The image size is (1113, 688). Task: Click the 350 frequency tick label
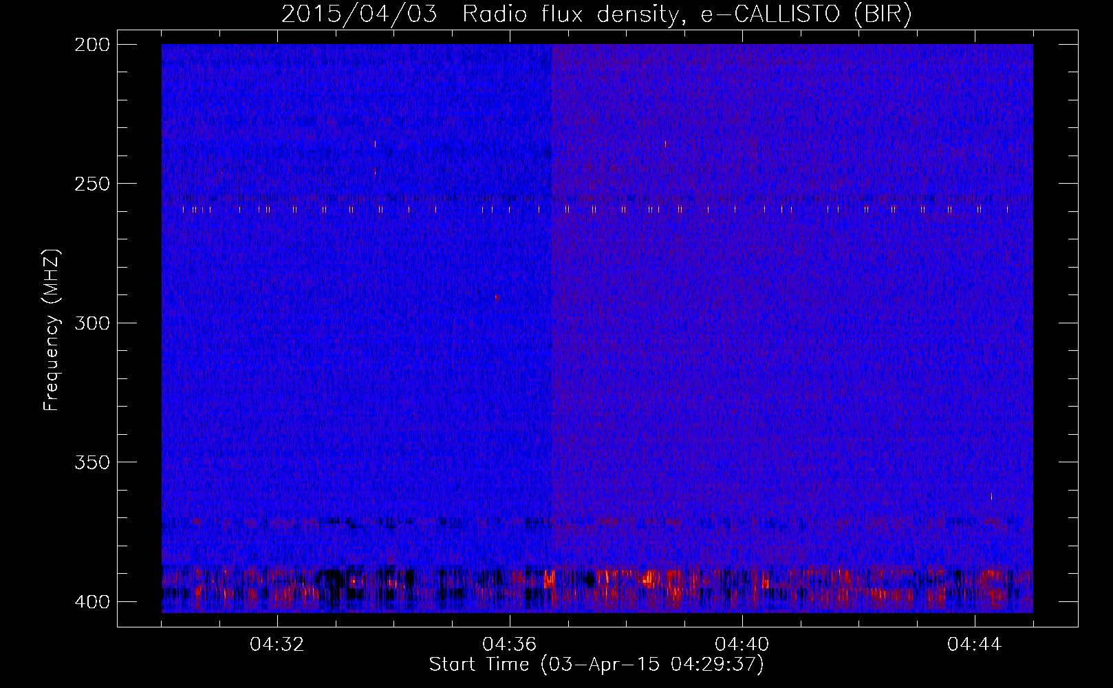point(91,462)
